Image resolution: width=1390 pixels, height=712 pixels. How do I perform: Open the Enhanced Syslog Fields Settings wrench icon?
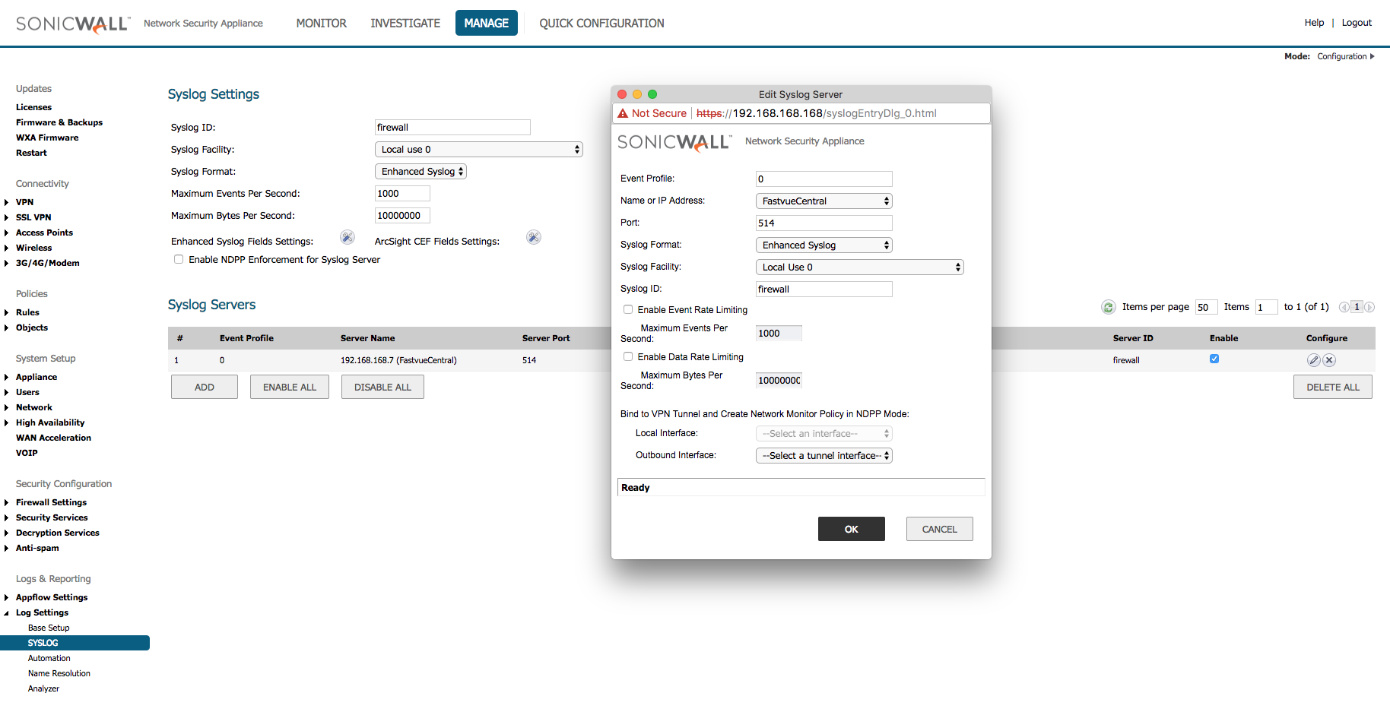pyautogui.click(x=347, y=237)
